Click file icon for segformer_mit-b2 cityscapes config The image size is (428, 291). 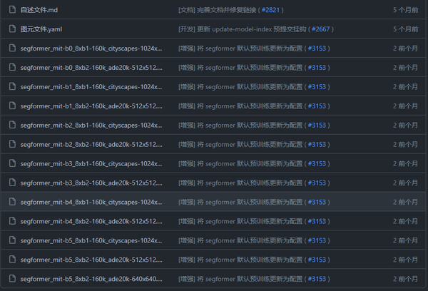(11, 126)
